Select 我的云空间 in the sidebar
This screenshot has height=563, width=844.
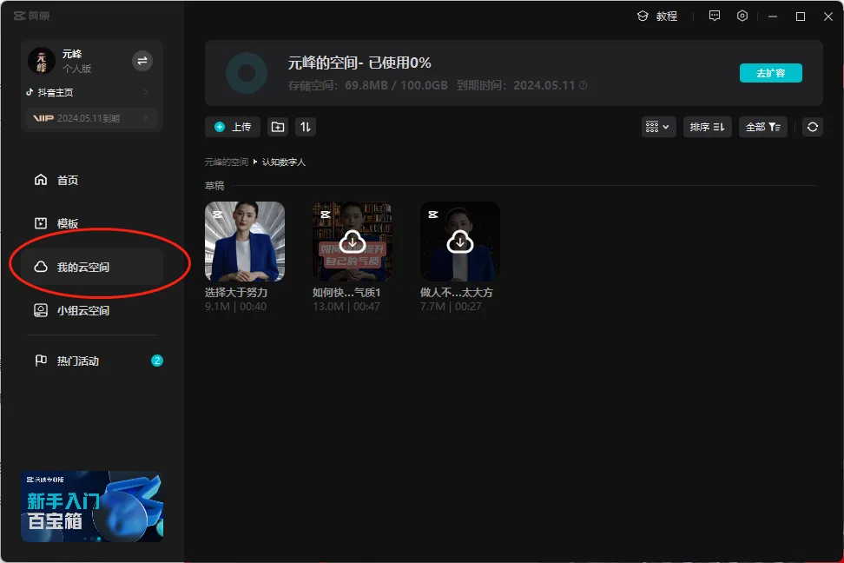click(x=91, y=267)
